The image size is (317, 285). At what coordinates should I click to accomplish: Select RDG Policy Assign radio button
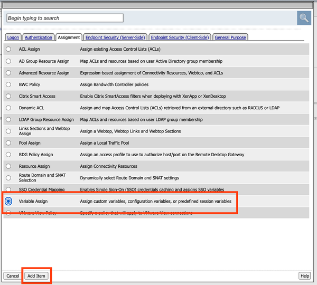[8, 155]
